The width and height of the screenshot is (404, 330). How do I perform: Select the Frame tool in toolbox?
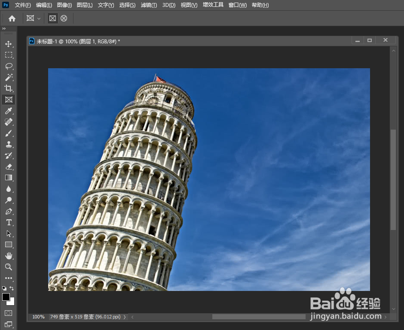[x=9, y=100]
